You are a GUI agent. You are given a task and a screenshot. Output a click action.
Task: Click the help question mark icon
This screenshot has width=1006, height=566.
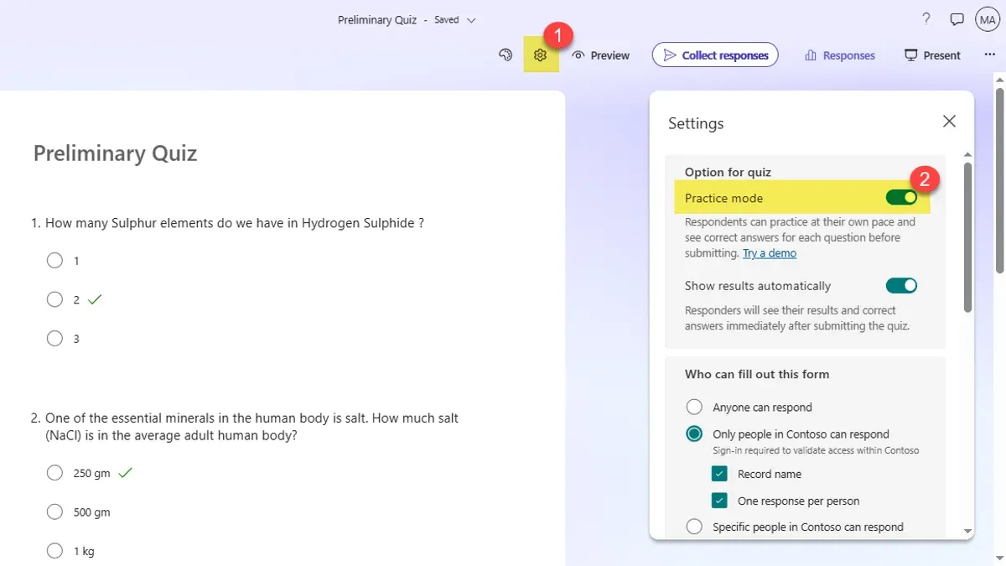(x=926, y=19)
